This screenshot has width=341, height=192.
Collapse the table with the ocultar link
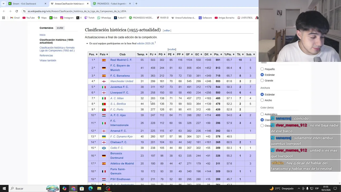172,49
